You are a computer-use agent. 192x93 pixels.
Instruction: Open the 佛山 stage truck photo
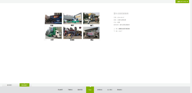(x=91, y=33)
